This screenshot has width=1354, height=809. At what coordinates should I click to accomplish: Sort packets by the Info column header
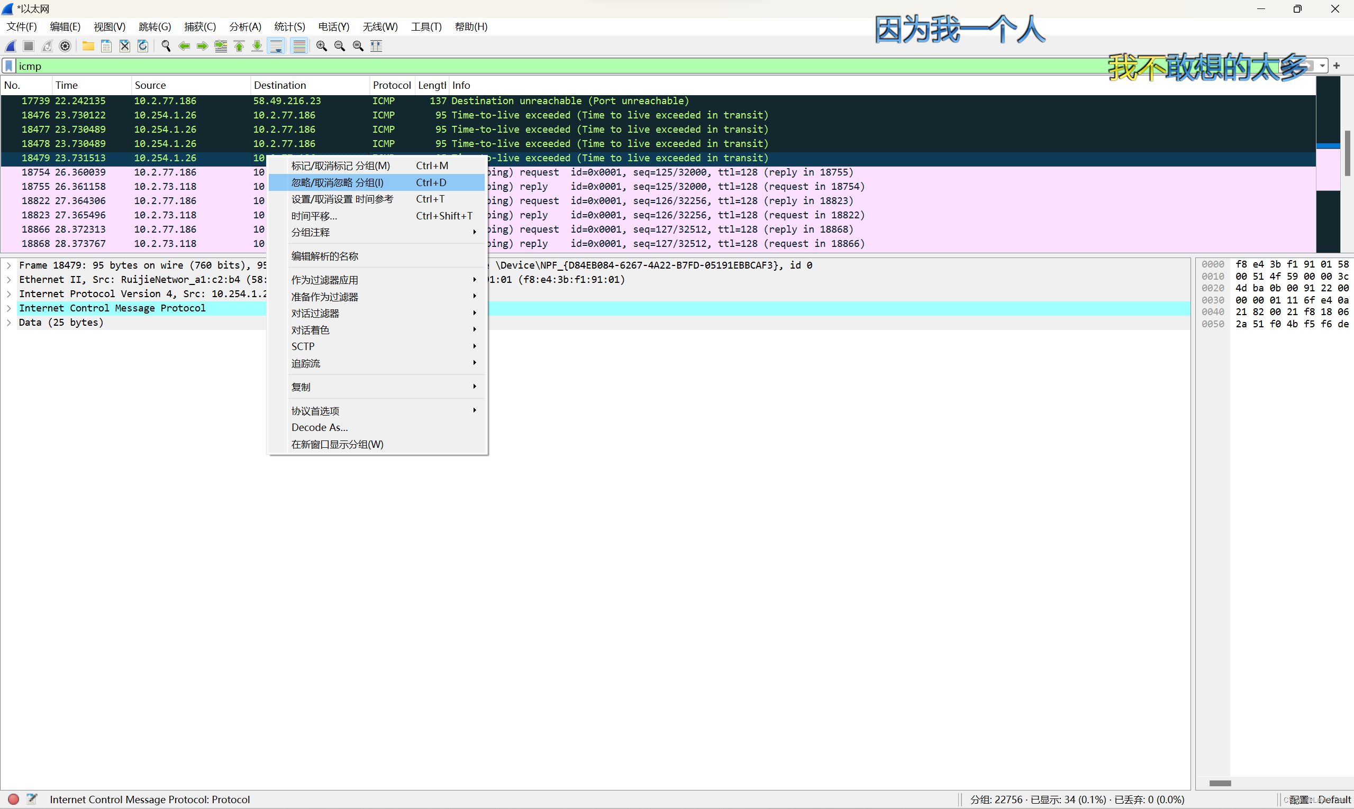point(882,85)
